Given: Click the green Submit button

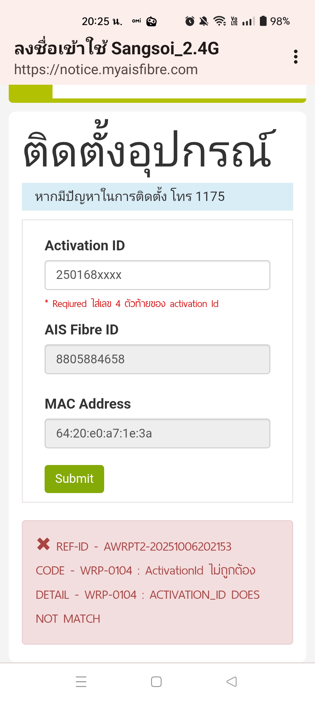Looking at the screenshot, I should click(74, 479).
